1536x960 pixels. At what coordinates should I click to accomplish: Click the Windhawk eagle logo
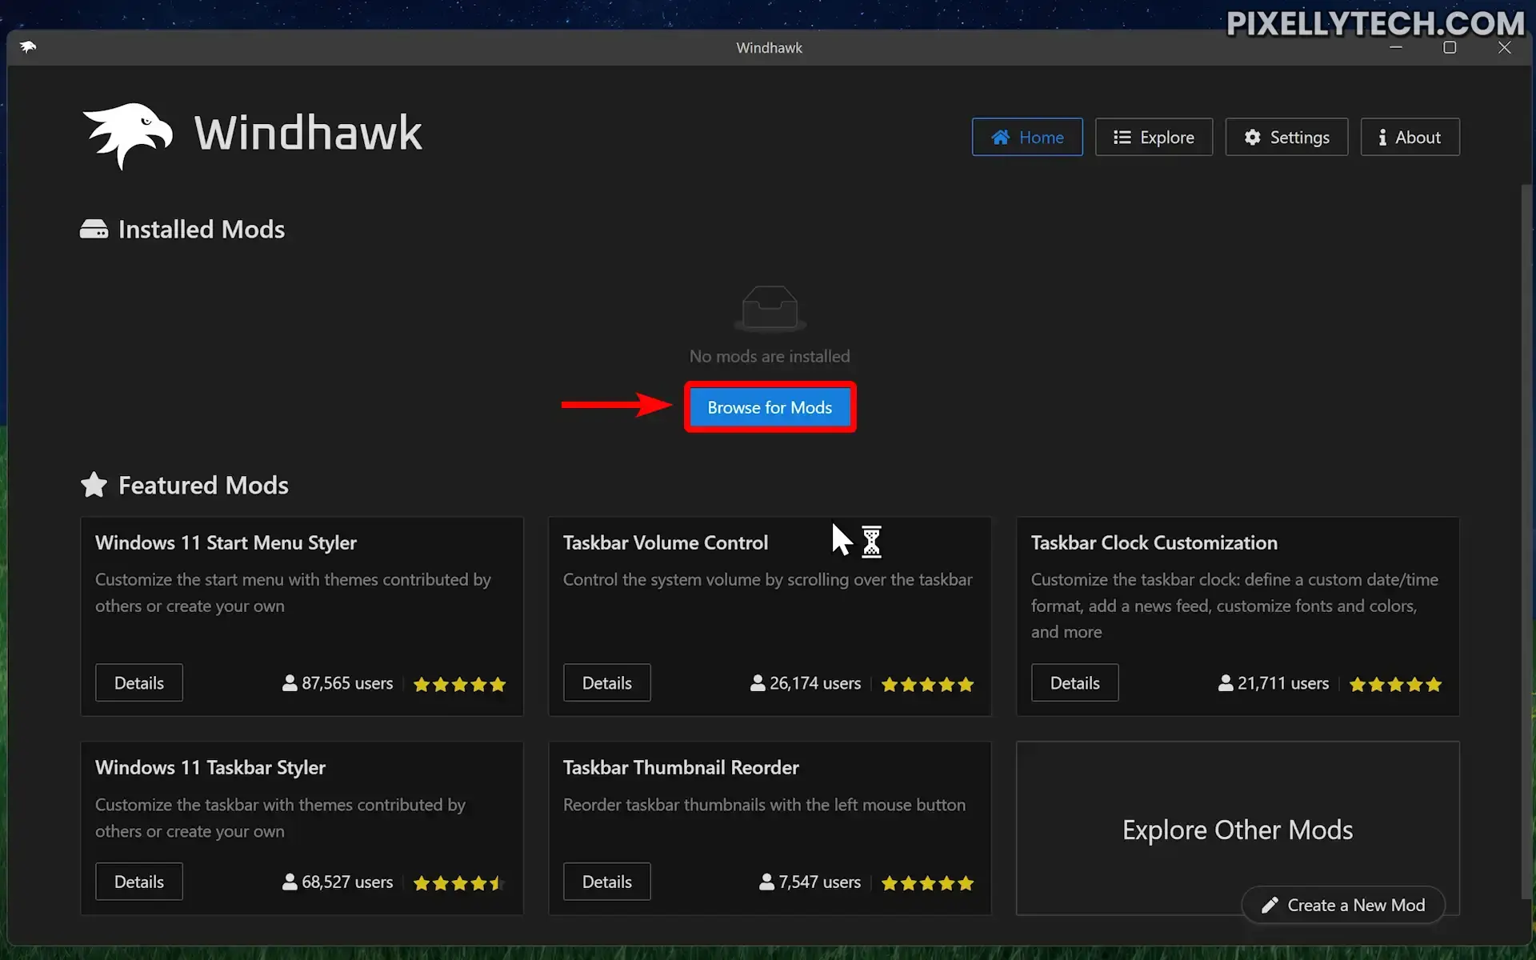[x=127, y=135]
